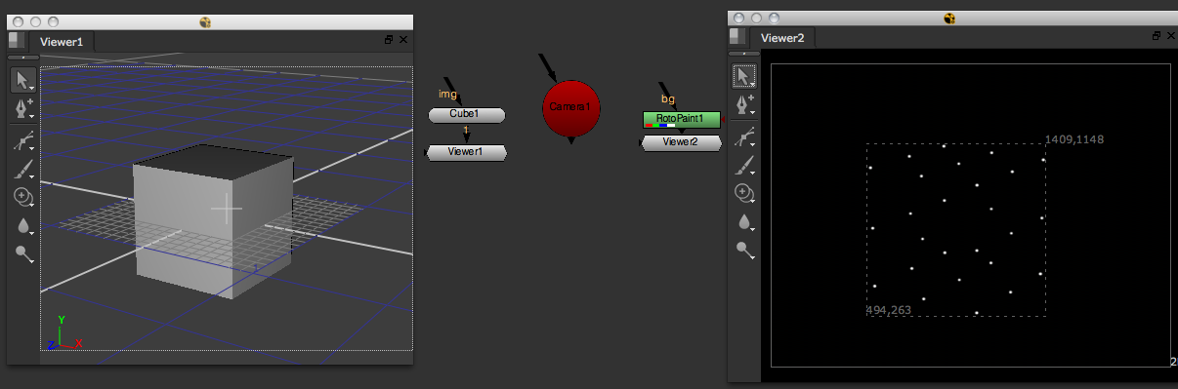Choose the Clone tool in Viewer2
Viewport: 1178px width, 389px height.
point(744,193)
